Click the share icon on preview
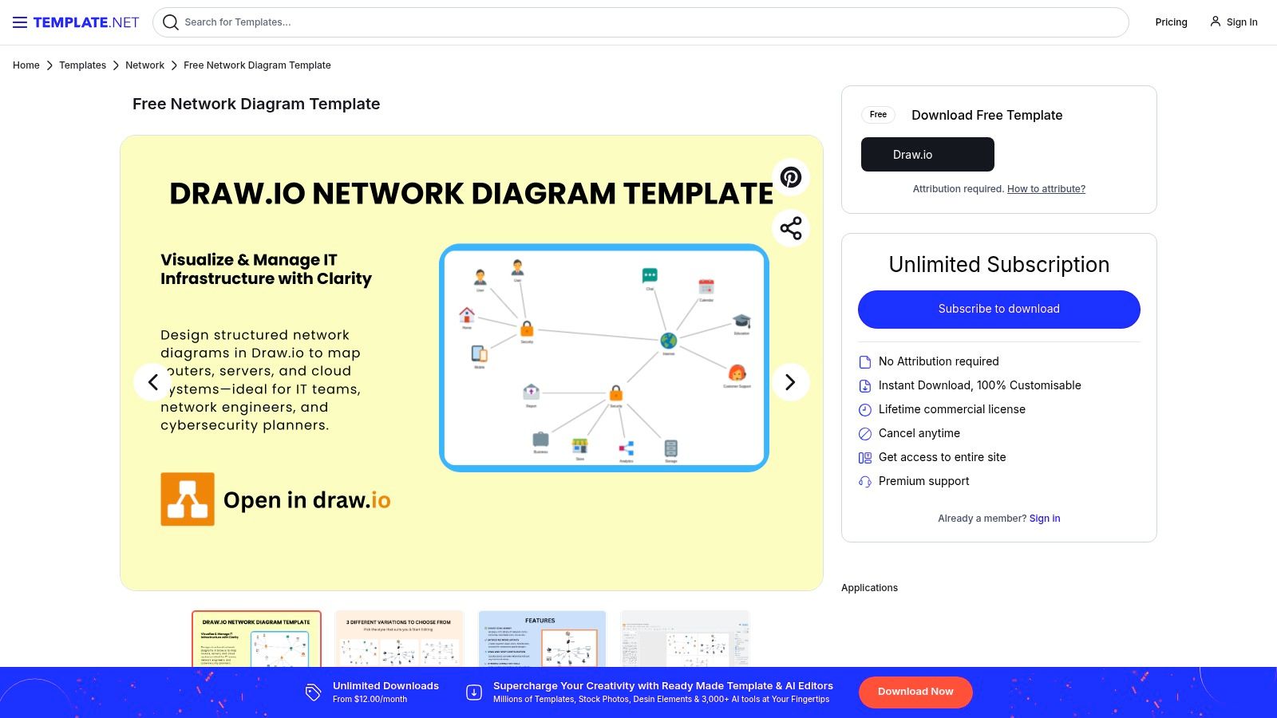The height and width of the screenshot is (718, 1277). pos(791,228)
